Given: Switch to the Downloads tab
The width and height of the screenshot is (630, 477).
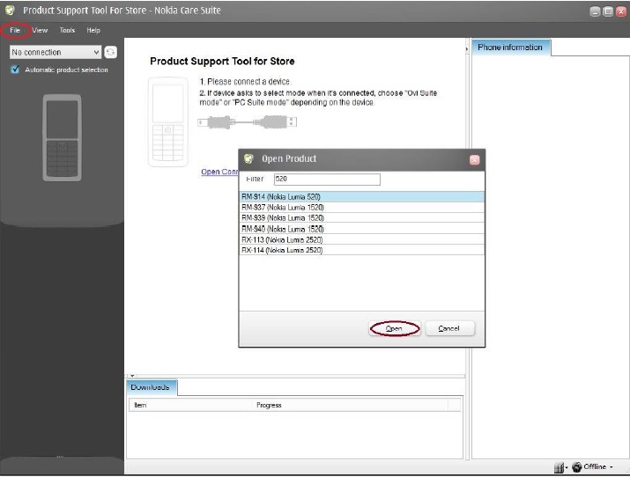Looking at the screenshot, I should (151, 387).
